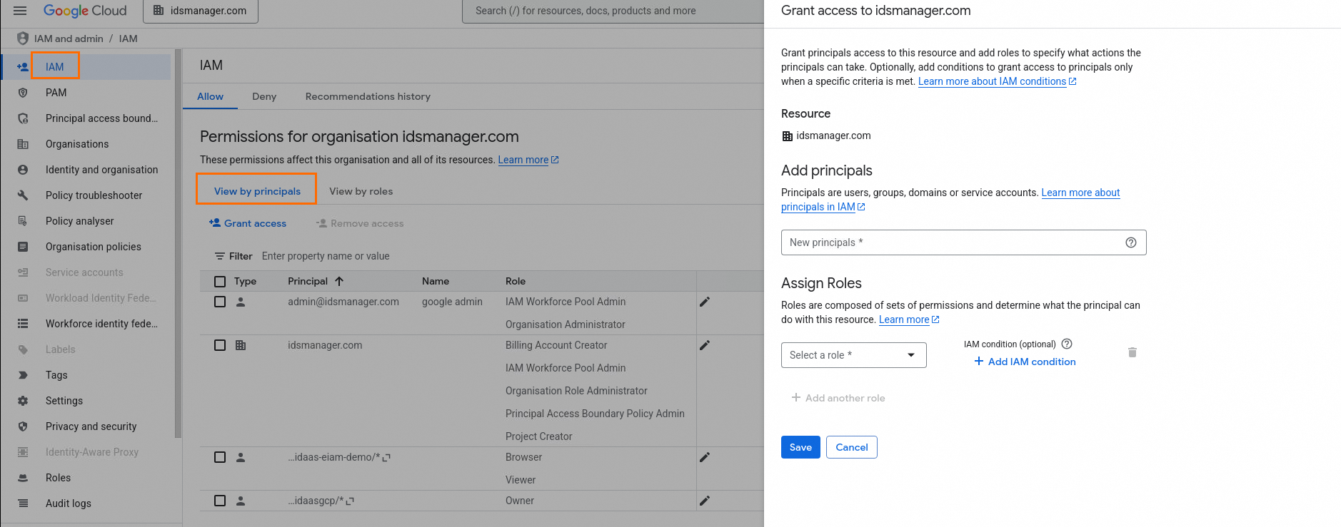Click the help icon in New principals field
This screenshot has height=527, width=1341.
tap(1131, 242)
